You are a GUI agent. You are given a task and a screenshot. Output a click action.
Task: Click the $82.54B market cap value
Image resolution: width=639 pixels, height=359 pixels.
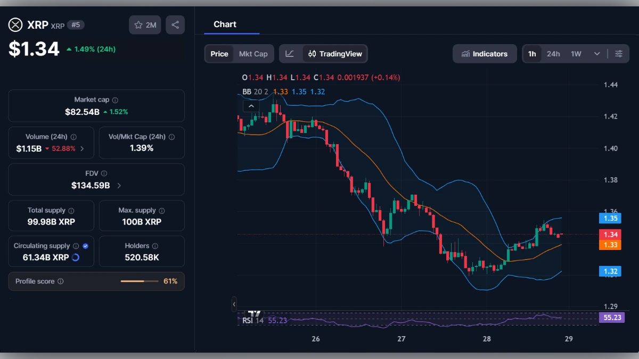click(x=83, y=112)
